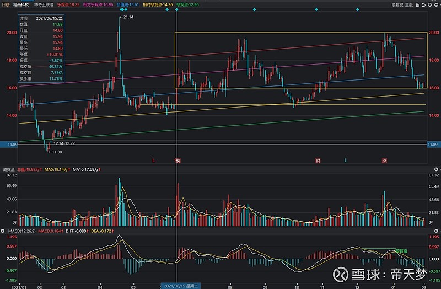Click the 成交量 volume panel label
441x289 pixels.
pyautogui.click(x=8, y=168)
